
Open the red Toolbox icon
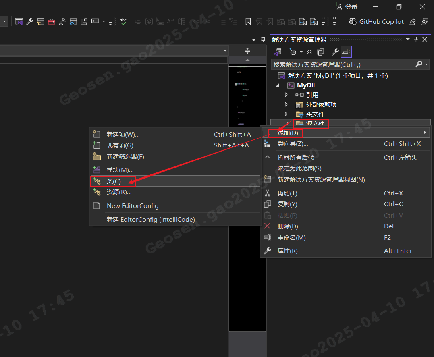coord(52,21)
